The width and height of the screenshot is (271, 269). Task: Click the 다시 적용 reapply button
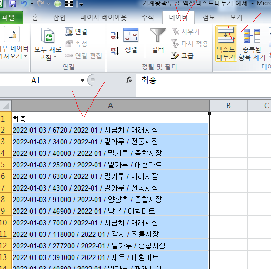(x=189, y=44)
